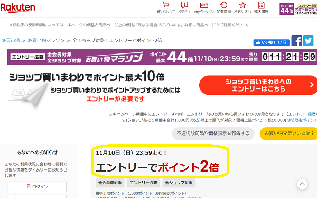Image resolution: width=317 pixels, height=198 pixels.
Task: Open the 期間限定ポイント link
Action: pyautogui.click(x=302, y=120)
